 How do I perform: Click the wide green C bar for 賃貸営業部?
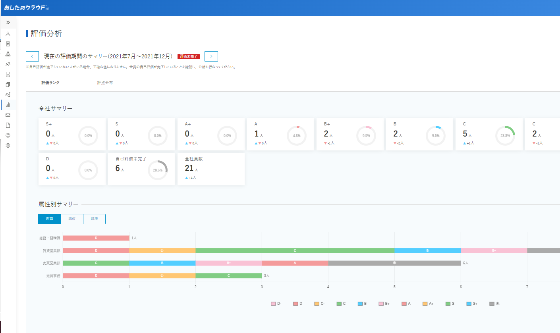(x=295, y=251)
